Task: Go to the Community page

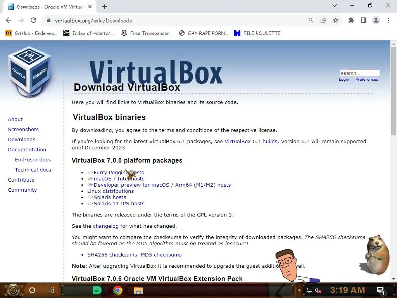Action: [x=22, y=190]
